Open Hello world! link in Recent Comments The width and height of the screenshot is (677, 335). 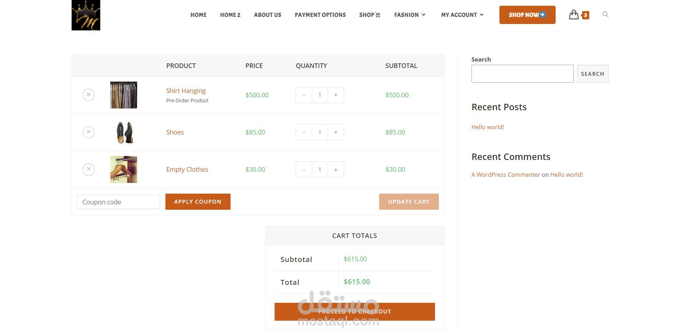pos(566,175)
